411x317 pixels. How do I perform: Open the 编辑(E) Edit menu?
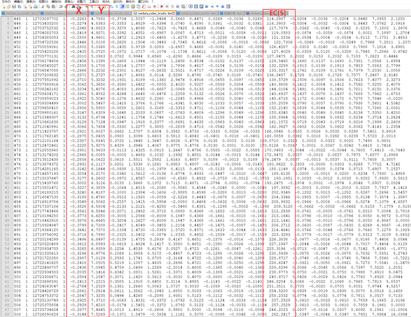pyautogui.click(x=18, y=1)
